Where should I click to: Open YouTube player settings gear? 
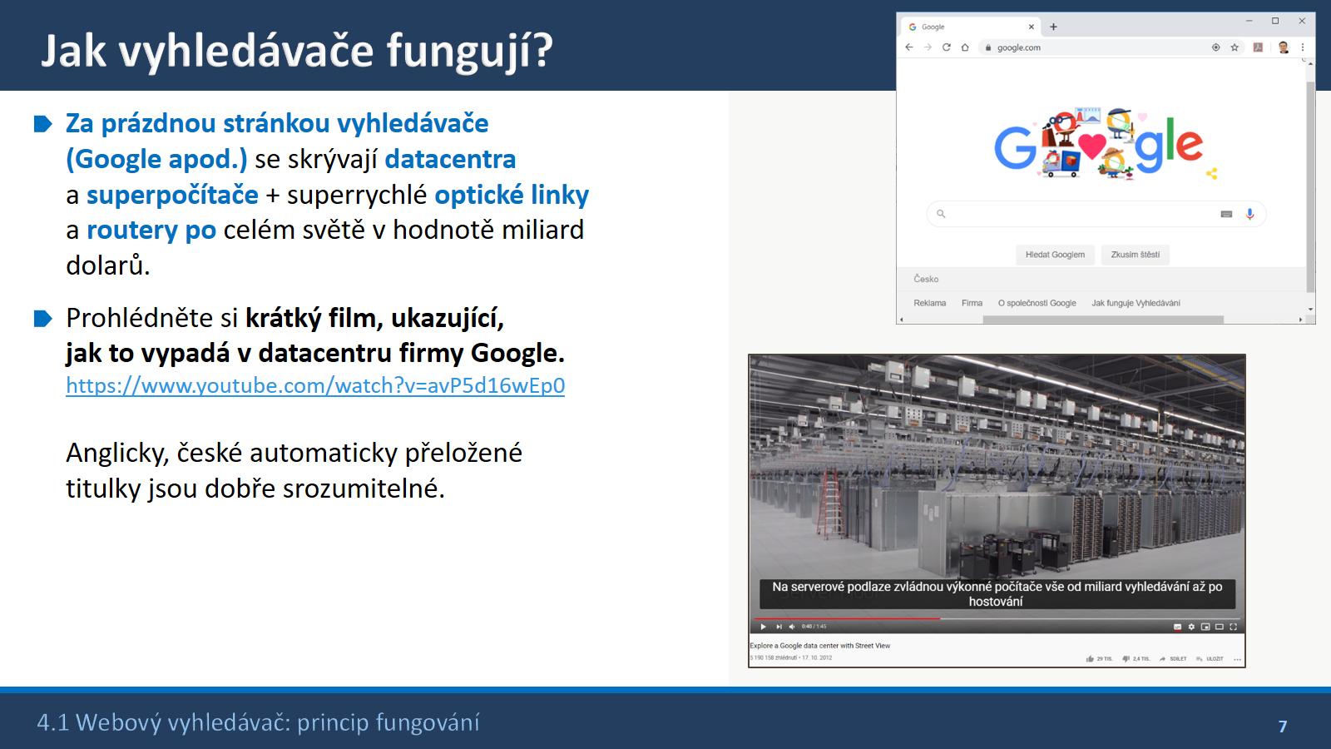coord(1191,627)
